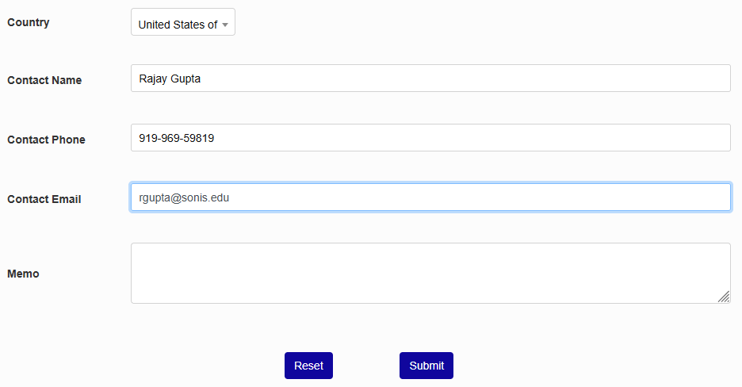Viewport: 742px width, 387px height.
Task: Click the Contact Phone label
Action: tap(46, 140)
